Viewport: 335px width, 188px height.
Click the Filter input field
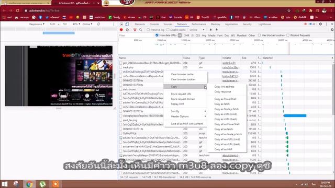click(x=136, y=36)
